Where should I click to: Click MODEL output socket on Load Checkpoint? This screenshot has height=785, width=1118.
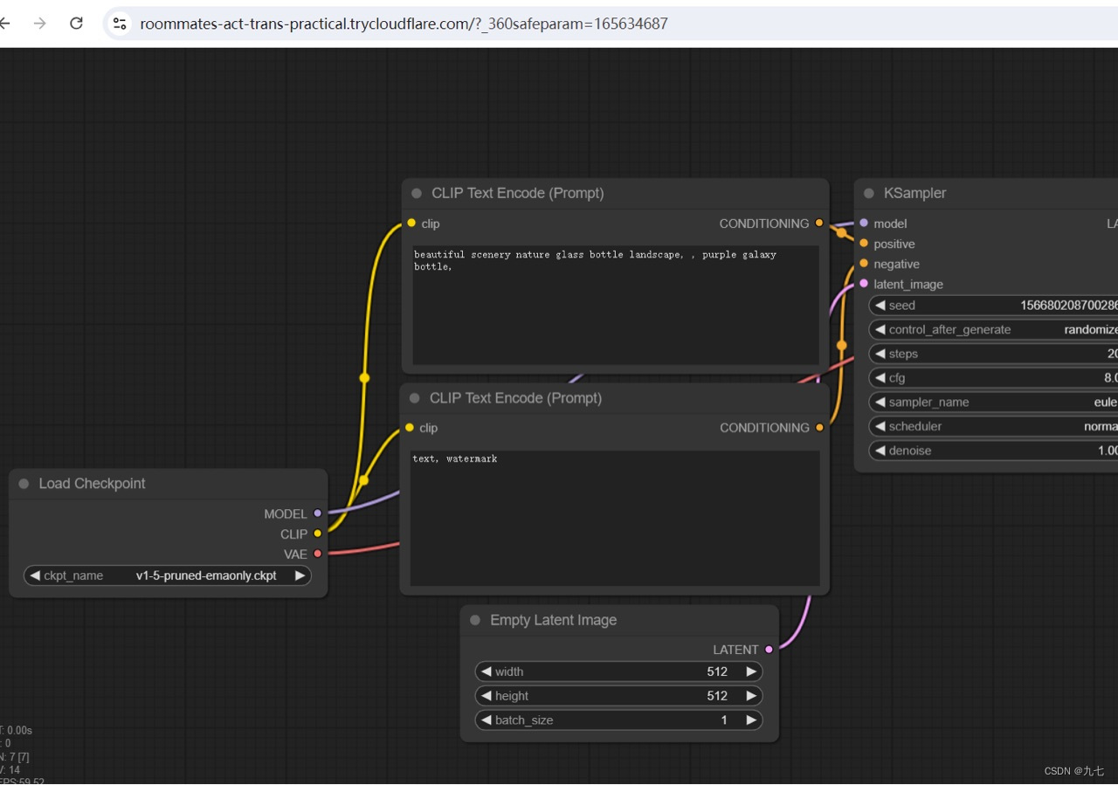[x=317, y=513]
